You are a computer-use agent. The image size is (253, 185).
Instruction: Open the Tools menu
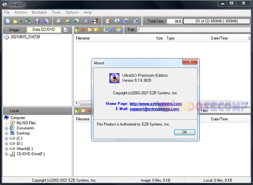click(x=56, y=12)
